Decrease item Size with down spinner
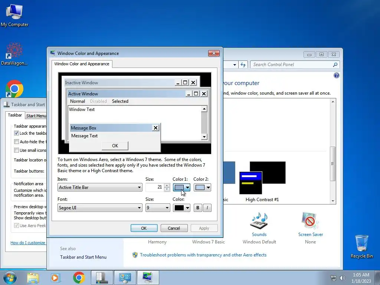The width and height of the screenshot is (380, 285). 167,189
